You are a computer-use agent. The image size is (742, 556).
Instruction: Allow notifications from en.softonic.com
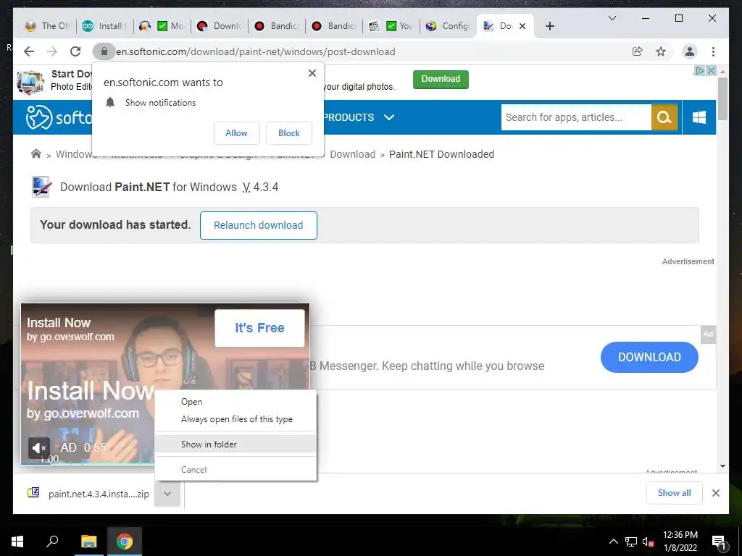pos(237,133)
